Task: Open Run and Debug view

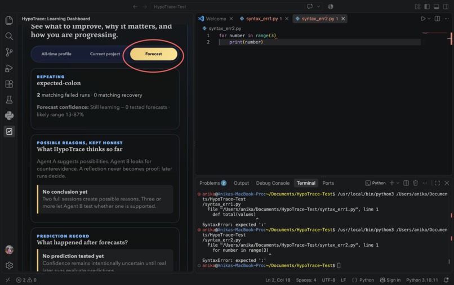Action: [x=9, y=68]
